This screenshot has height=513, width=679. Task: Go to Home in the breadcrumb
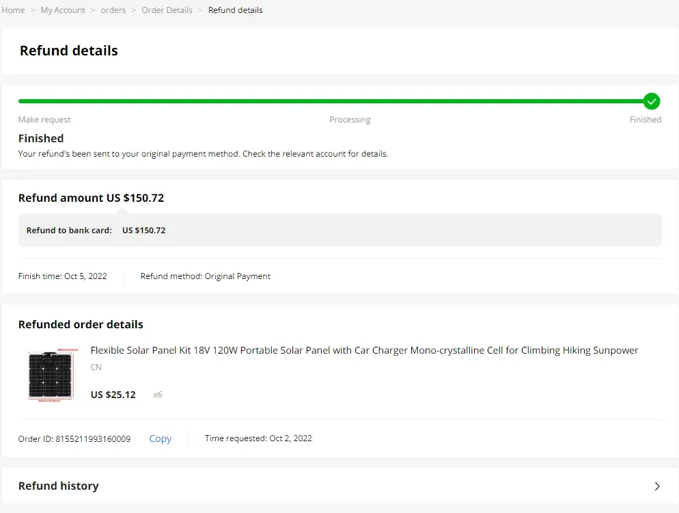(x=14, y=10)
